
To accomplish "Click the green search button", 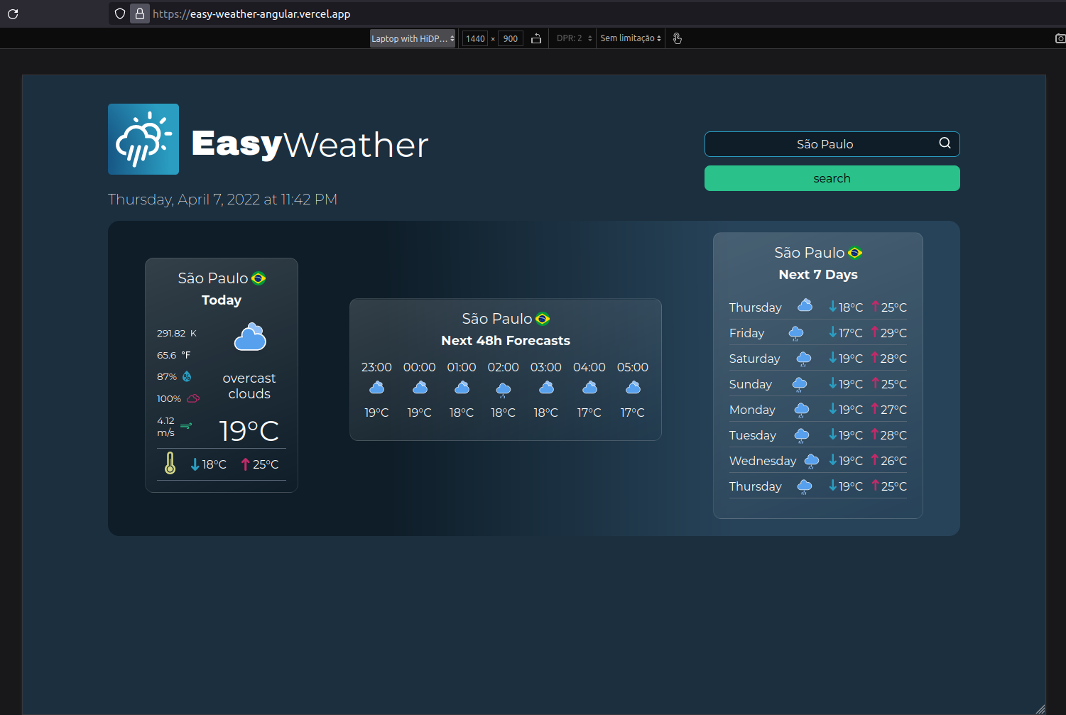I will (832, 178).
